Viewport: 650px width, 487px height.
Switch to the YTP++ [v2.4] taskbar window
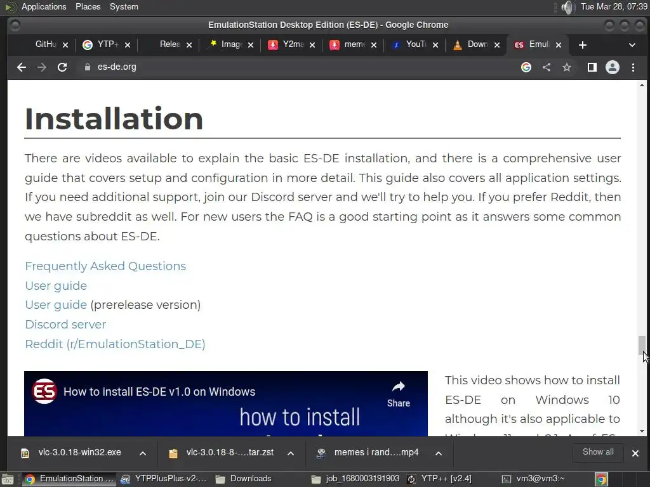point(441,479)
